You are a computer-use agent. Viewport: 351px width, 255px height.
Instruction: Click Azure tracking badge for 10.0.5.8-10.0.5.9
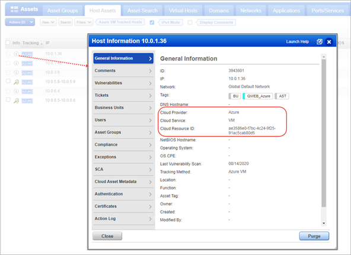(27, 82)
